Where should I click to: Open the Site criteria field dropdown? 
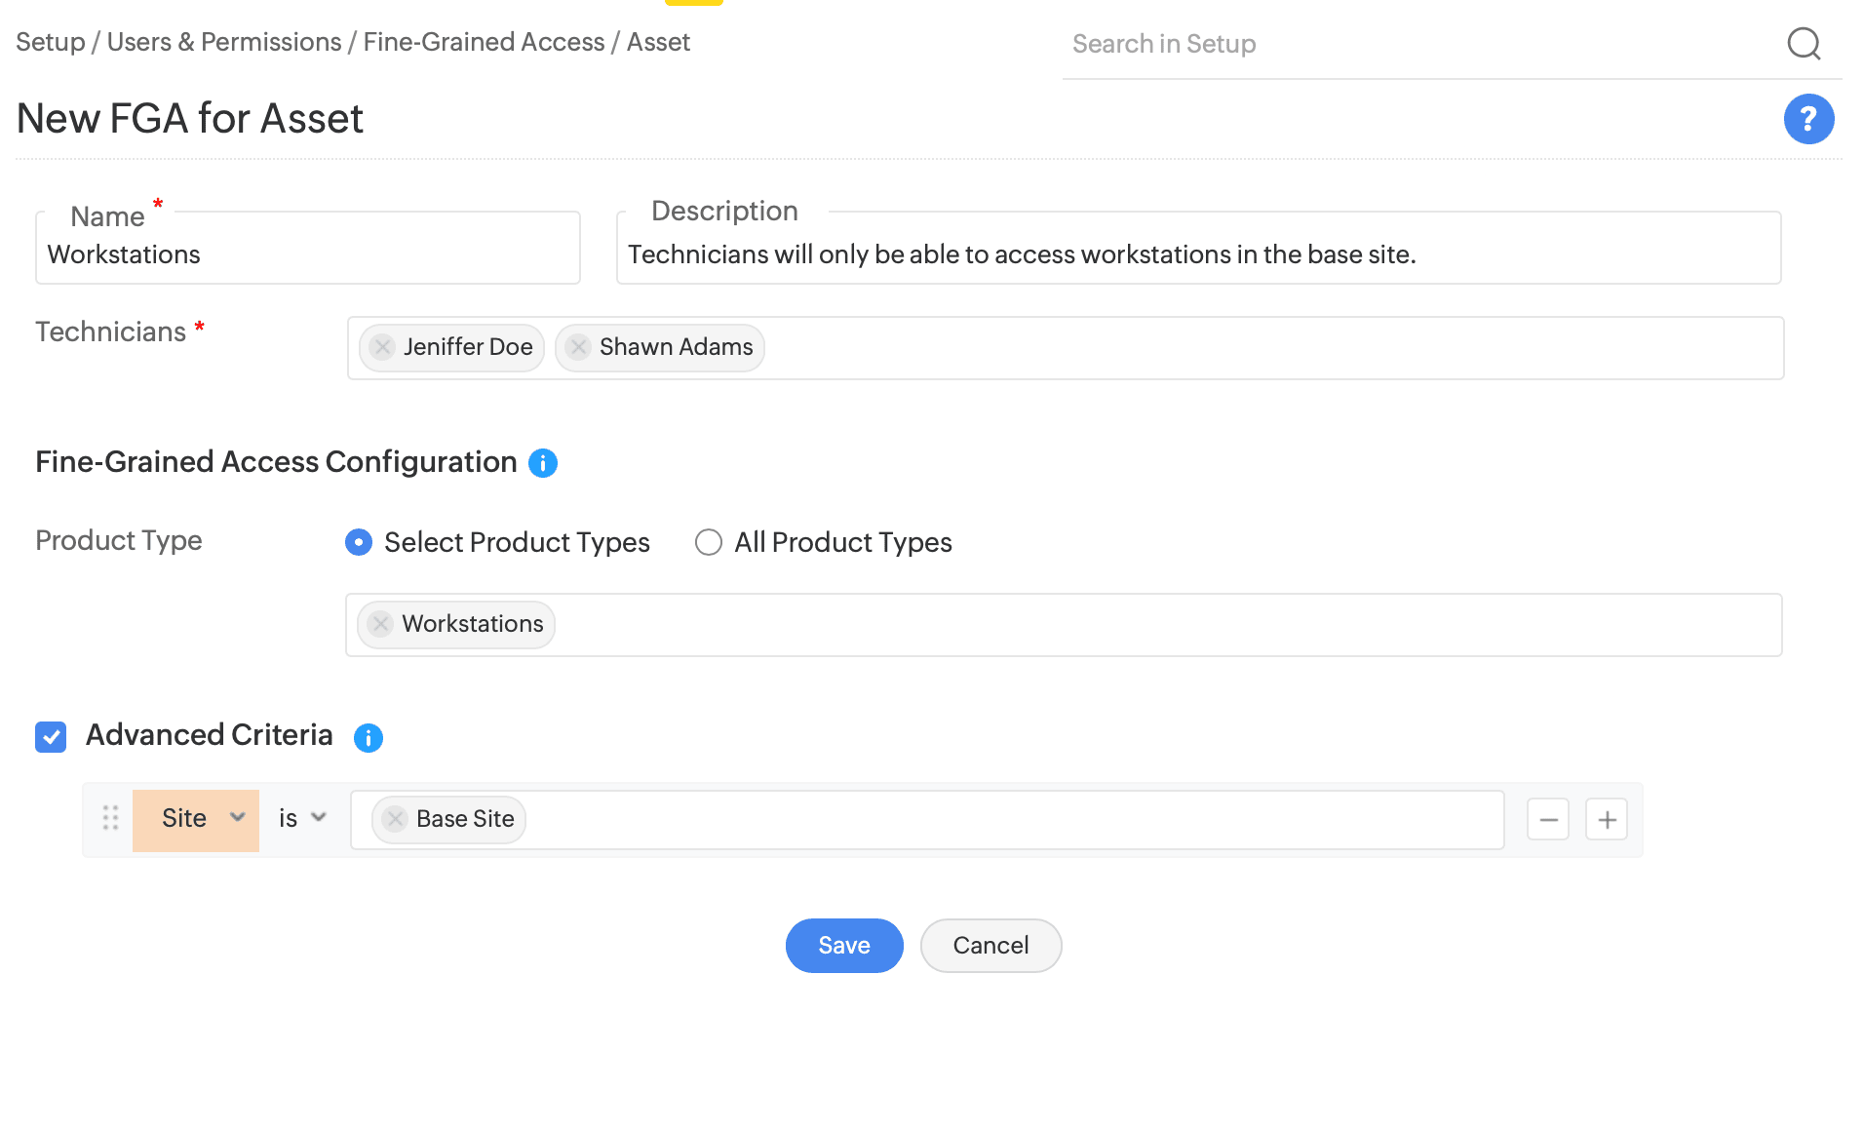coord(196,819)
